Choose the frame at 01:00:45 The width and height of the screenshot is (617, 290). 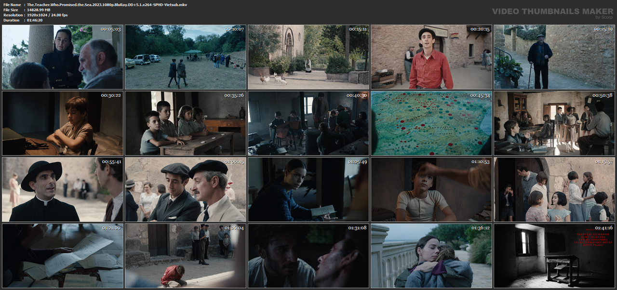186,190
